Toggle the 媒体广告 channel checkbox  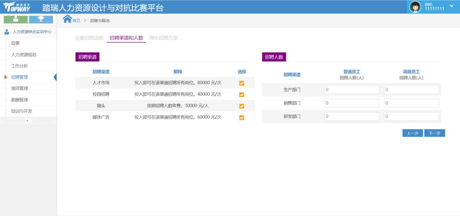241,118
